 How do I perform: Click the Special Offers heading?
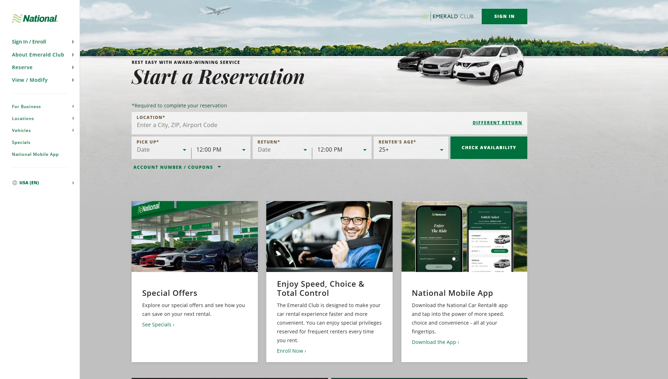tap(170, 293)
